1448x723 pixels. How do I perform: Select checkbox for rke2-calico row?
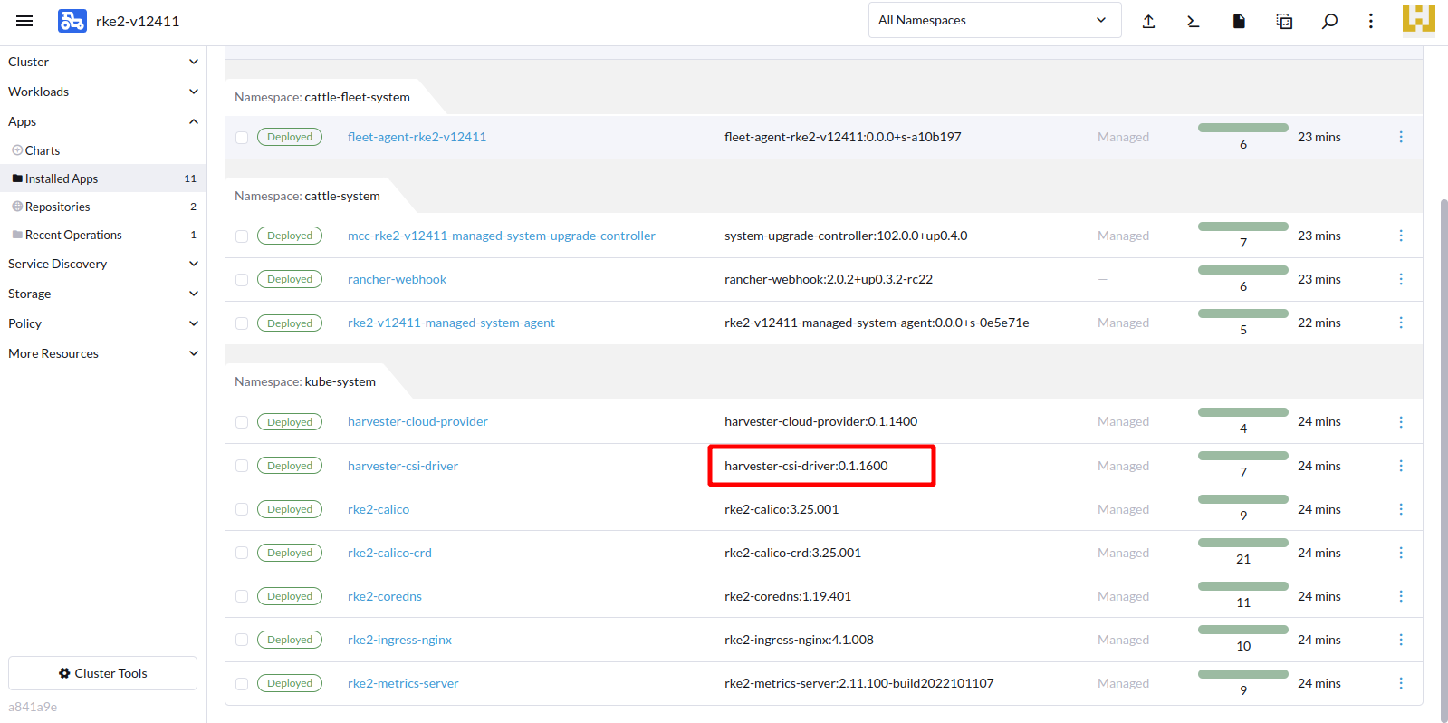click(242, 509)
